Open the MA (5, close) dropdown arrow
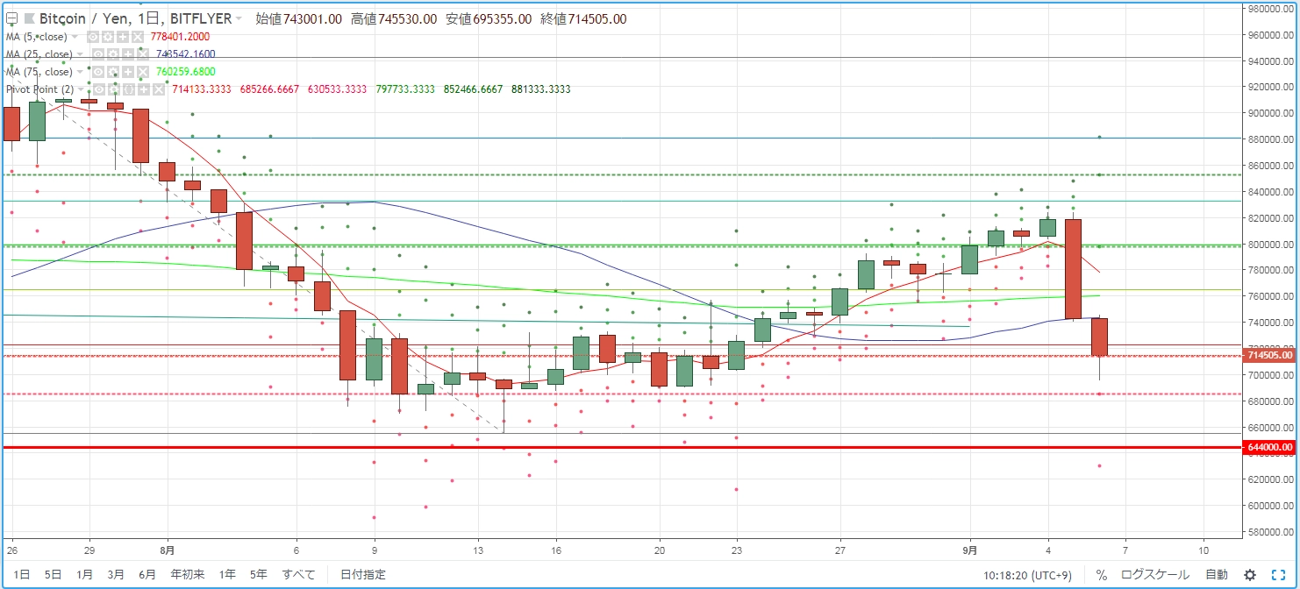 pyautogui.click(x=75, y=37)
